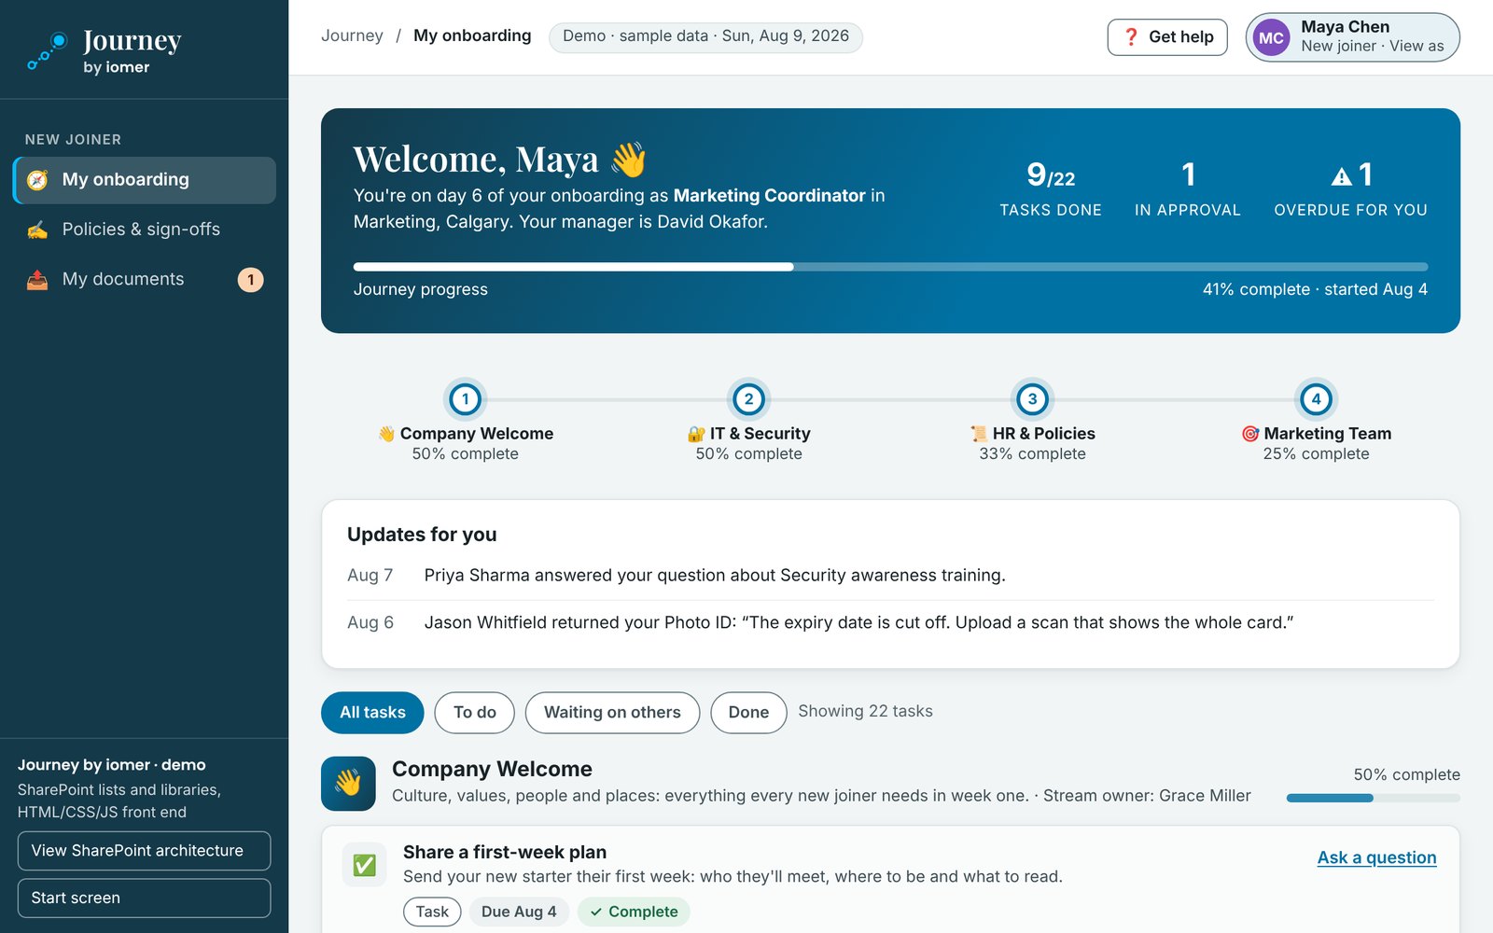Click the Company Welcome 50% progress bar
1493x933 pixels.
pos(1373,799)
